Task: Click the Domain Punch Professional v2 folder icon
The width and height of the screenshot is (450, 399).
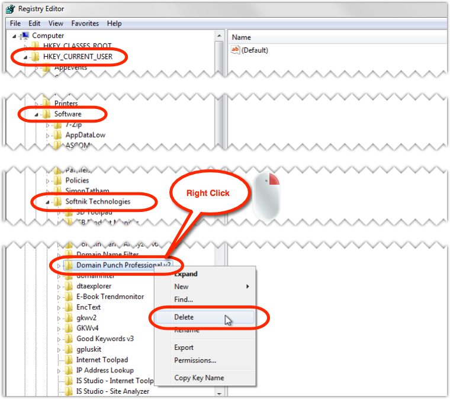Action: [69, 265]
